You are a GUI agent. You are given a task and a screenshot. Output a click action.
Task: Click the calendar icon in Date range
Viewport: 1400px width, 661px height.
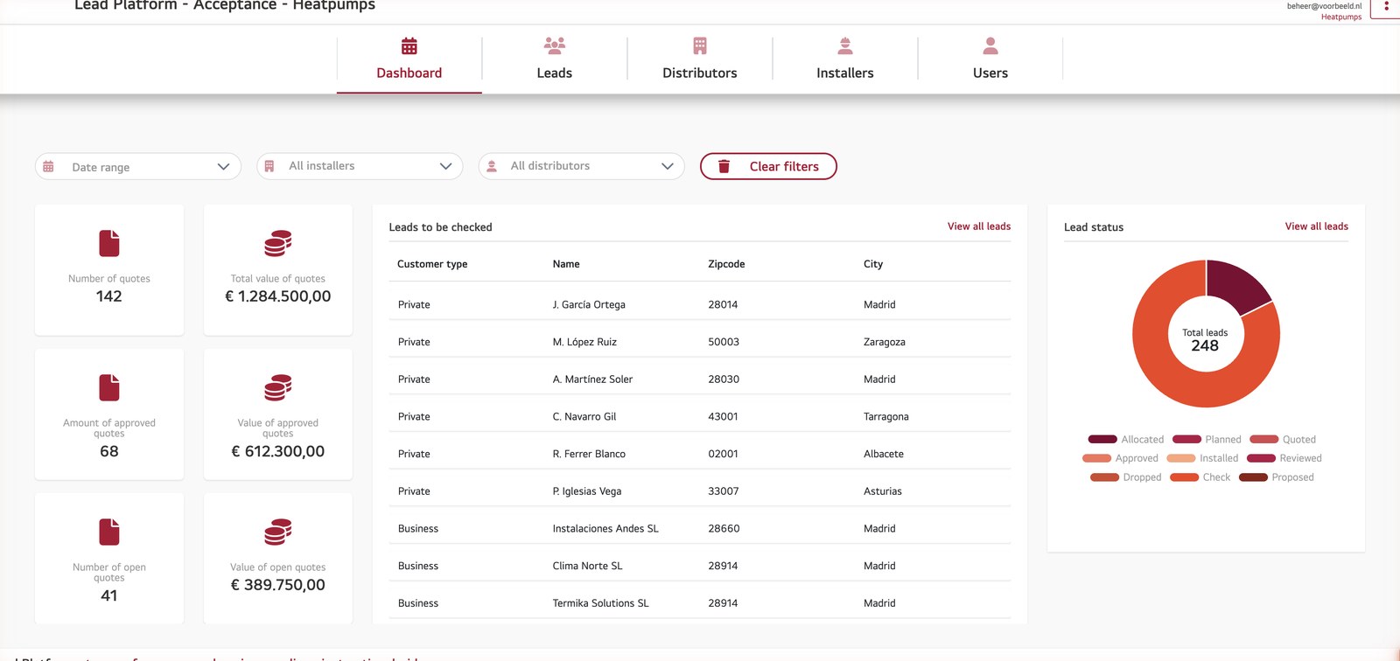pos(49,166)
